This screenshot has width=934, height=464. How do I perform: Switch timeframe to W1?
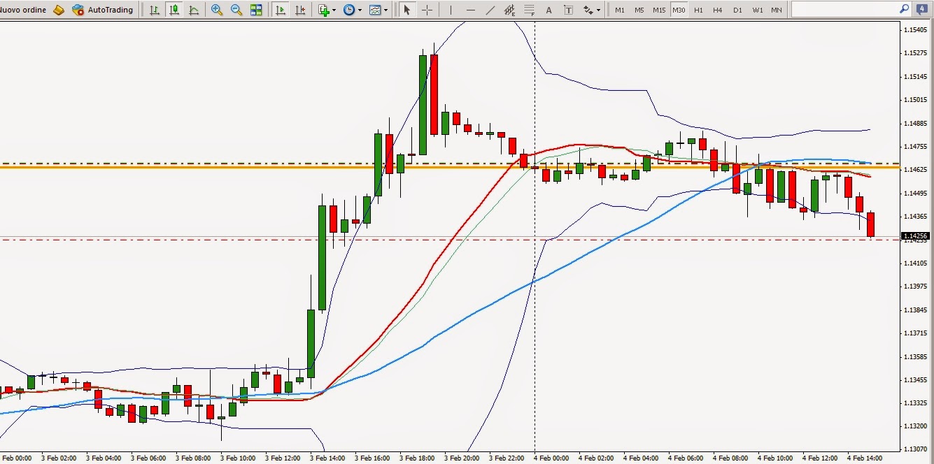point(758,10)
